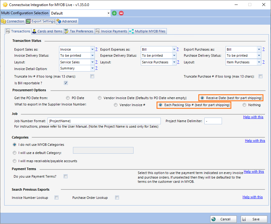The image size is (271, 224).
Task: Click Help with this link in Payment Terms
Action: click(x=254, y=172)
